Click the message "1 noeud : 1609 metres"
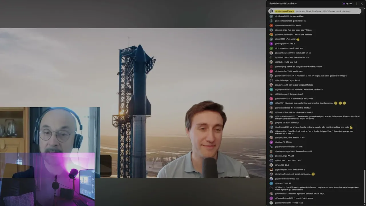This screenshot has width=366, height=206. coord(303,198)
